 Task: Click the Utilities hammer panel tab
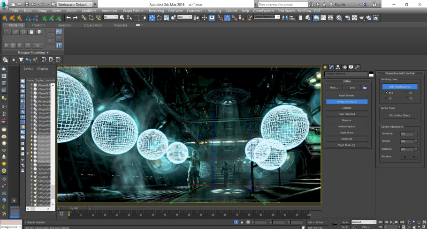tap(357, 67)
